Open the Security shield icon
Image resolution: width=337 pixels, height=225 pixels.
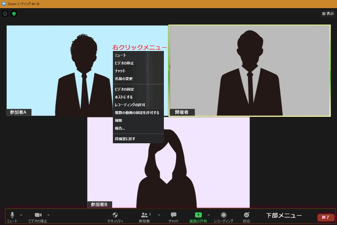point(115,215)
